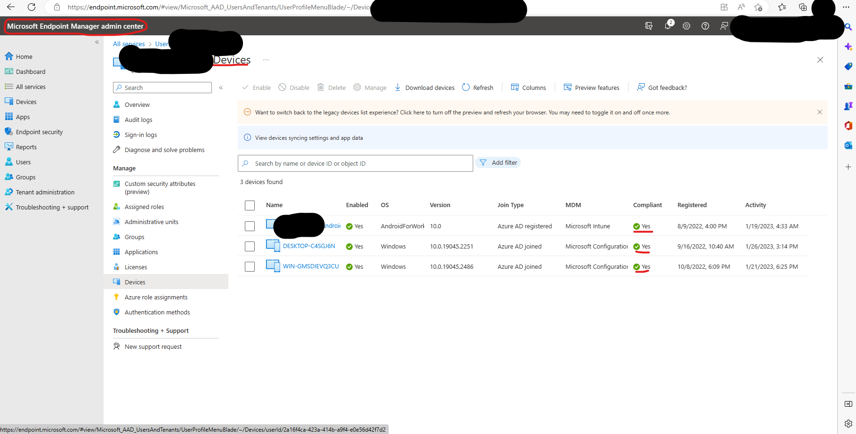
Task: Click the Download devices toolbar icon
Action: [x=398, y=87]
